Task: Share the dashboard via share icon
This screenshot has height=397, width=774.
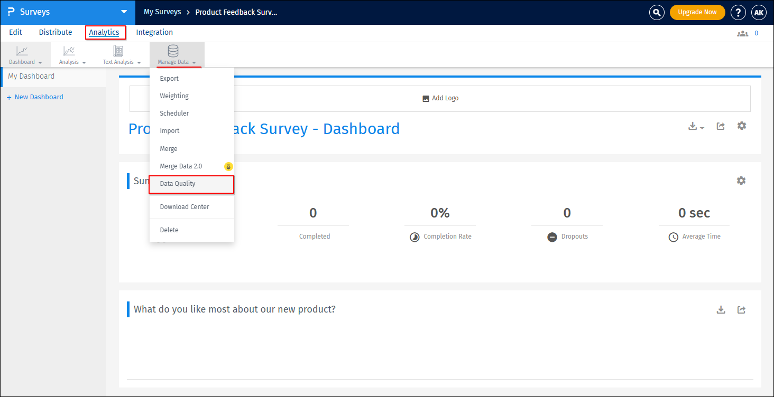Action: [721, 126]
